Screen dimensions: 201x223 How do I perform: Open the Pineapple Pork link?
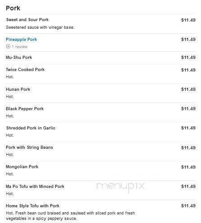[21, 40]
